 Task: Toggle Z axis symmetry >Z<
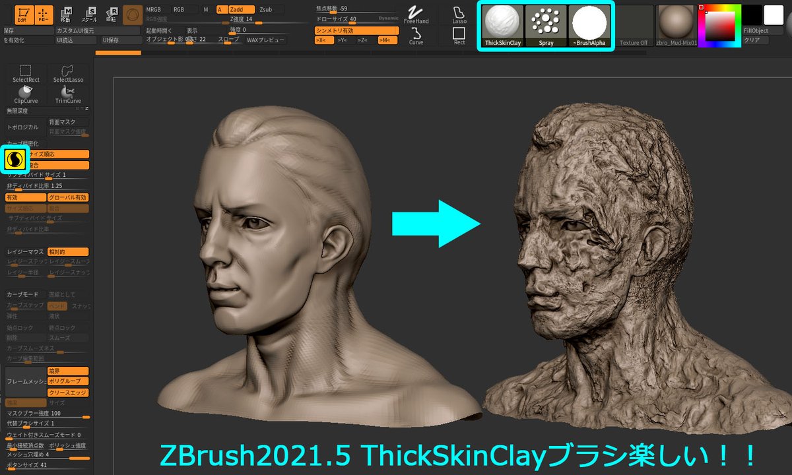click(x=366, y=40)
